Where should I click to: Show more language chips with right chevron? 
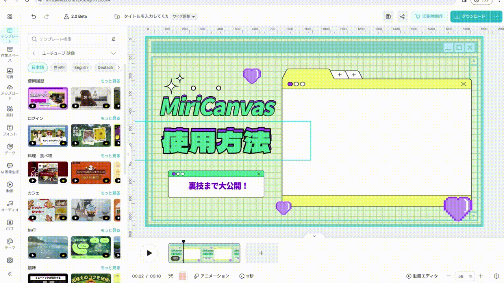[119, 68]
